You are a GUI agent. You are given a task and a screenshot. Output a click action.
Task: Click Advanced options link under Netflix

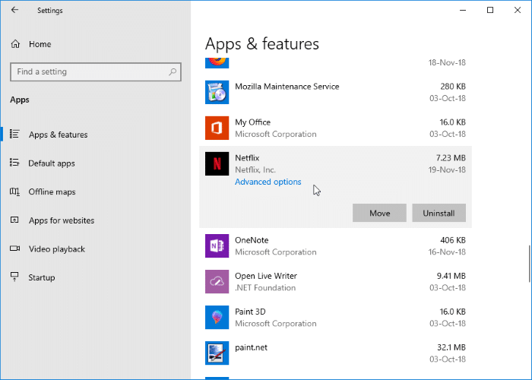coord(268,182)
